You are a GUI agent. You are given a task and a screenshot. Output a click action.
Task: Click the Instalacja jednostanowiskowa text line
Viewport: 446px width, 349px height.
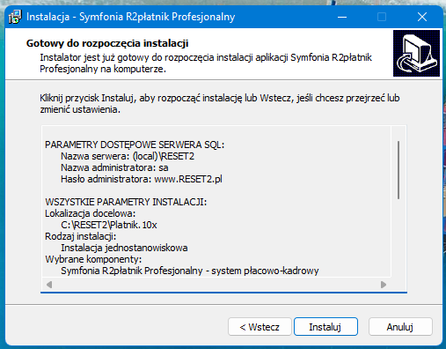point(124,248)
